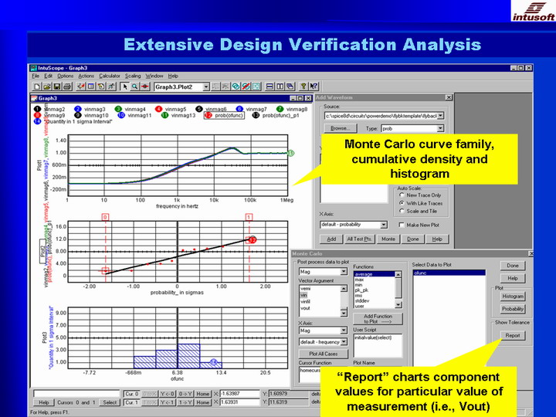Select vout in Vector Argument list
Image resolution: width=556 pixels, height=417 pixels.
point(305,308)
